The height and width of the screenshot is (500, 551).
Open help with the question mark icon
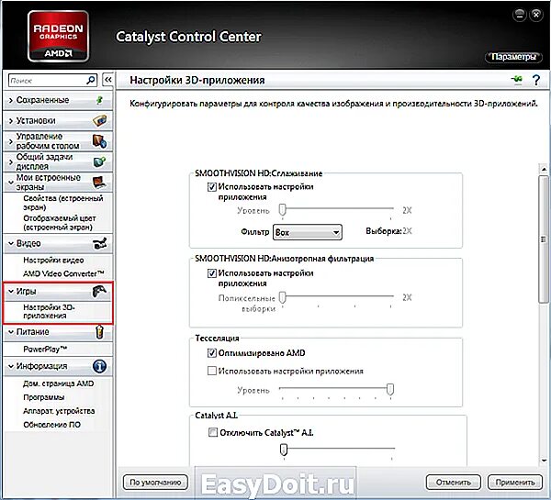[536, 80]
